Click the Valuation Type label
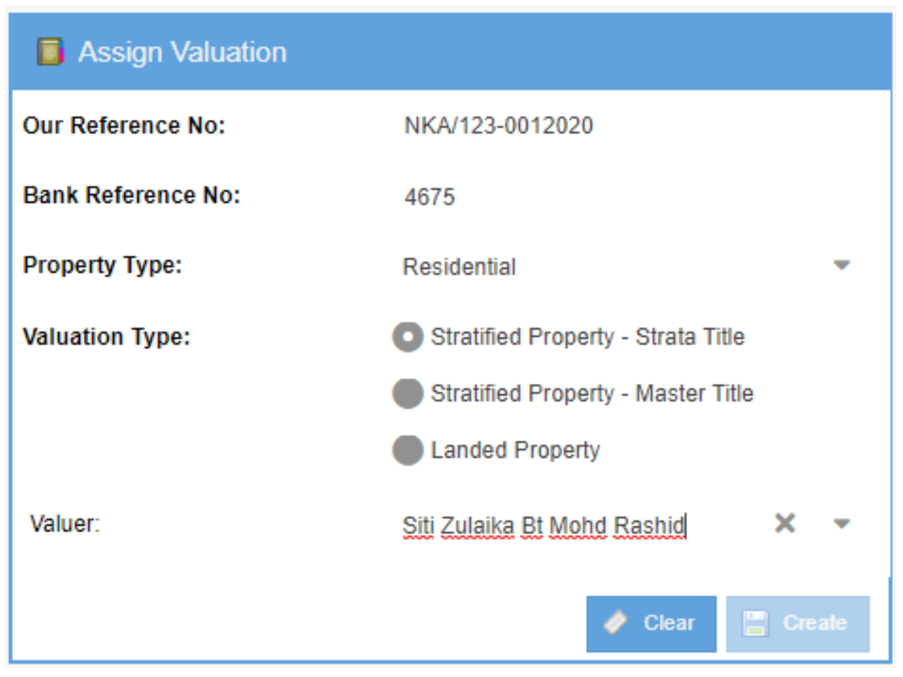 [x=106, y=337]
